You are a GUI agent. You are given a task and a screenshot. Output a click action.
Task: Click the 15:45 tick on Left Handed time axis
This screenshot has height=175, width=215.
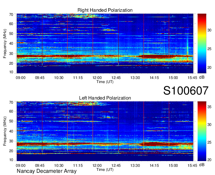(x=192, y=165)
